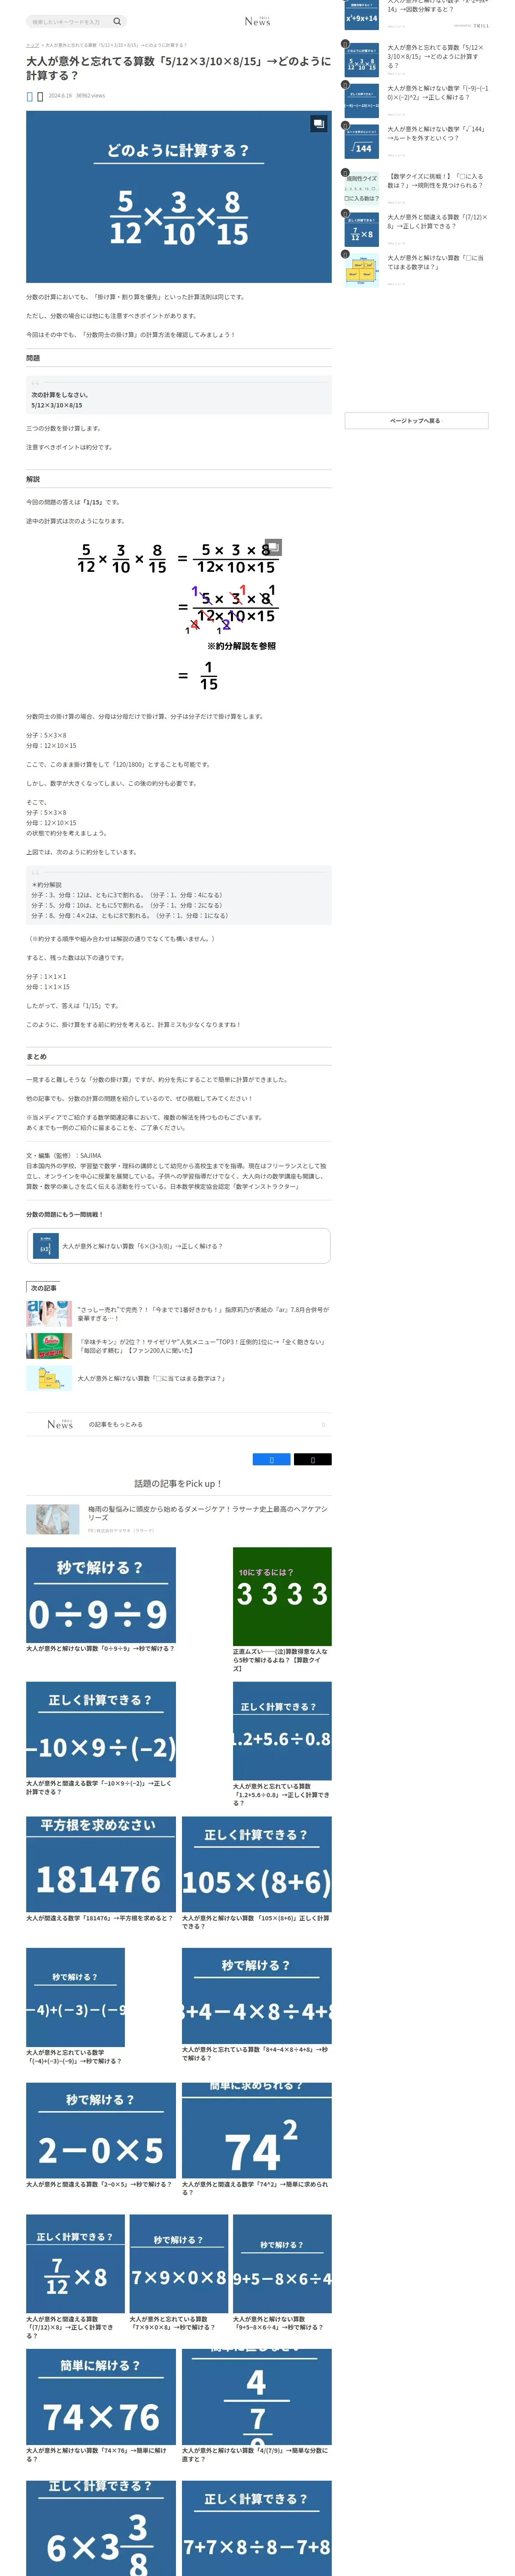Open the related quiz card 6×(3+3/8)
The height and width of the screenshot is (2576, 515).
click(x=179, y=1246)
